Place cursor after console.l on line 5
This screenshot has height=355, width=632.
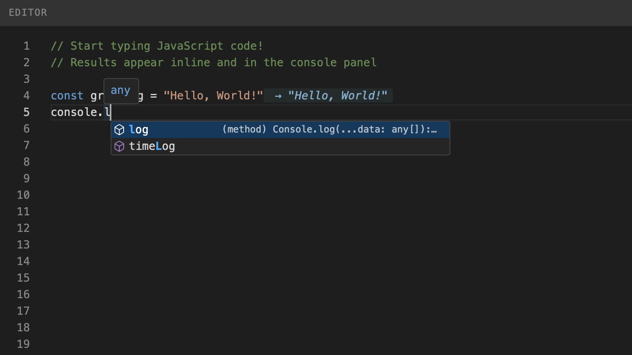click(111, 112)
